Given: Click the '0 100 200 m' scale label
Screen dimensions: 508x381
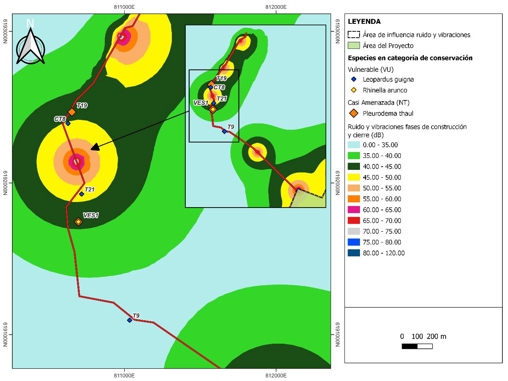Looking at the screenshot, I should coord(423,337).
